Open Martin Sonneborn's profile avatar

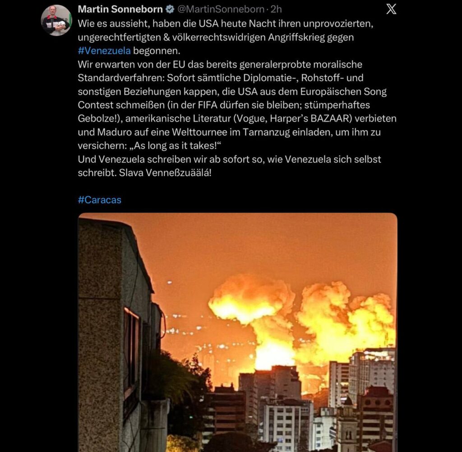point(56,20)
